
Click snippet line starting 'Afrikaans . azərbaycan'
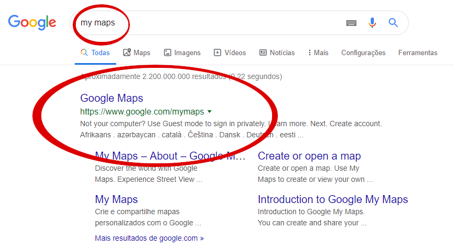(191, 135)
